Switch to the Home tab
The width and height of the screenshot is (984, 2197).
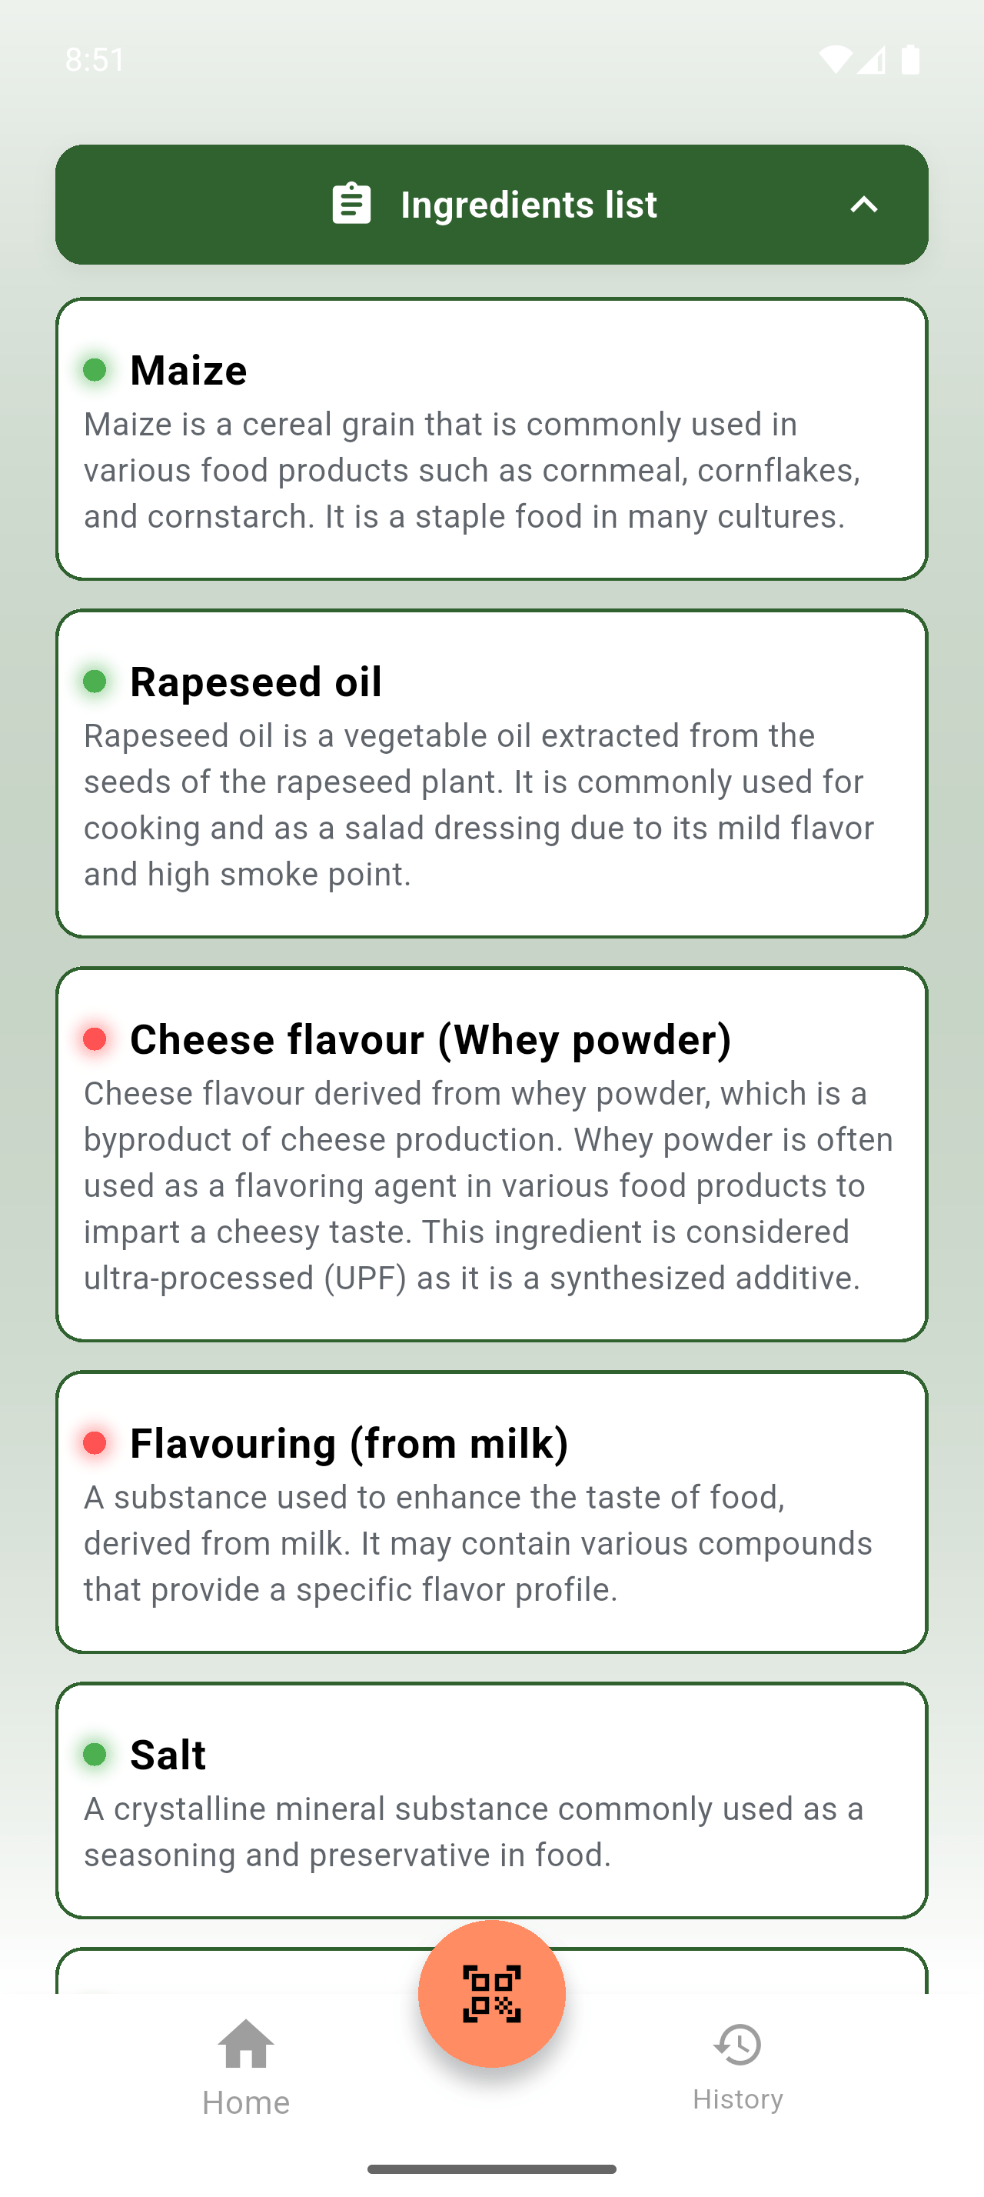[x=244, y=2072]
